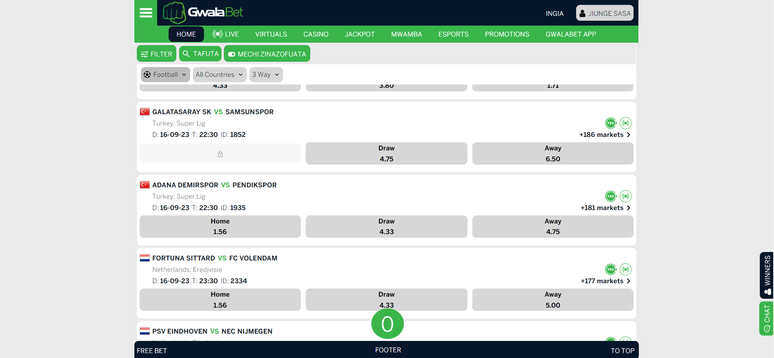This screenshot has height=358, width=774.
Task: Pick Away 4.75 for Adana Demirspor vs Pendikspor
Action: click(553, 226)
